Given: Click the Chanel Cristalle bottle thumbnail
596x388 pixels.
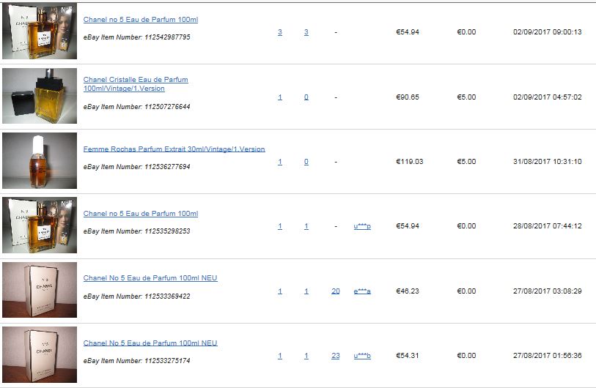Looking at the screenshot, I should click(40, 96).
